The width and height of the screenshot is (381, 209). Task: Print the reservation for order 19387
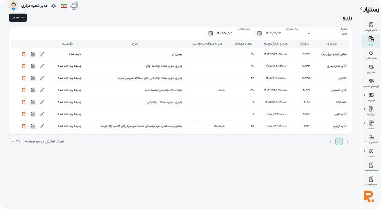point(33,54)
